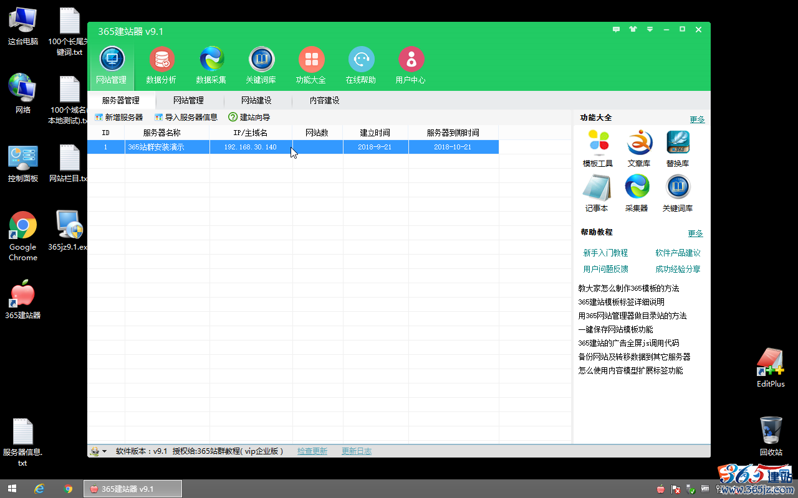Switch to the 网站建设 tab
The height and width of the screenshot is (498, 798).
257,100
